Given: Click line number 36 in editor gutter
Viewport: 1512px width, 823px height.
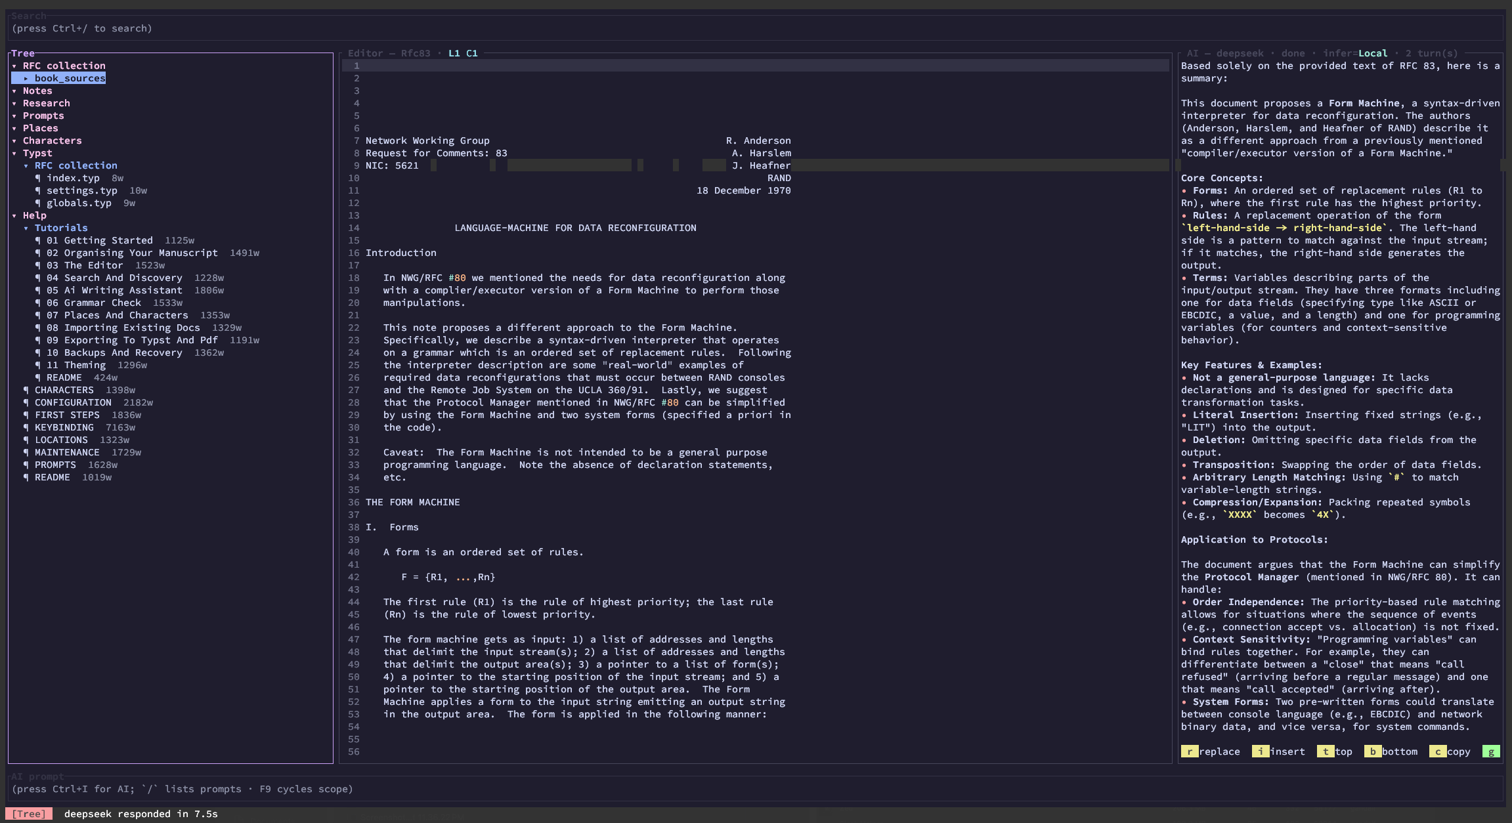Looking at the screenshot, I should (354, 502).
